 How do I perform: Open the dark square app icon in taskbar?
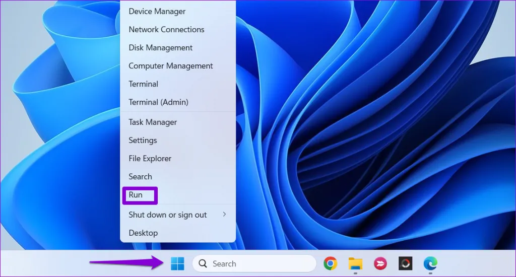click(405, 263)
